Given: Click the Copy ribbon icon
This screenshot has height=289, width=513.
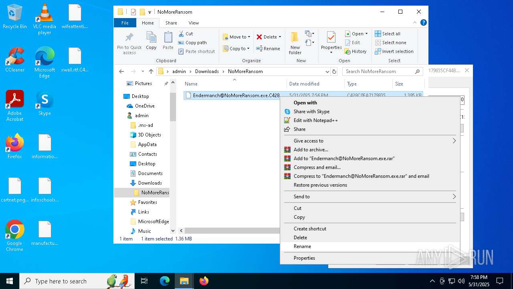Looking at the screenshot, I should click(x=151, y=41).
